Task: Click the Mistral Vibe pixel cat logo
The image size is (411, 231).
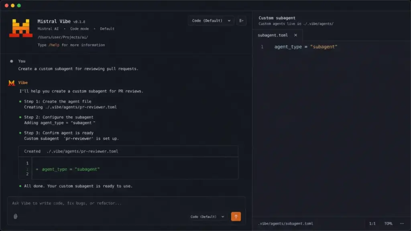Action: 21,28
